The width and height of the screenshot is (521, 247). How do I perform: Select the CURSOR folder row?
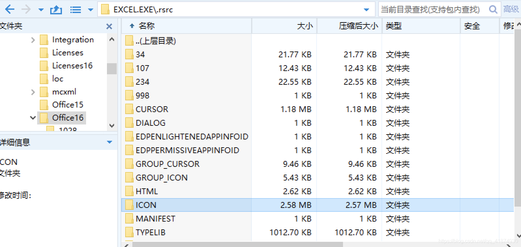tap(318, 109)
